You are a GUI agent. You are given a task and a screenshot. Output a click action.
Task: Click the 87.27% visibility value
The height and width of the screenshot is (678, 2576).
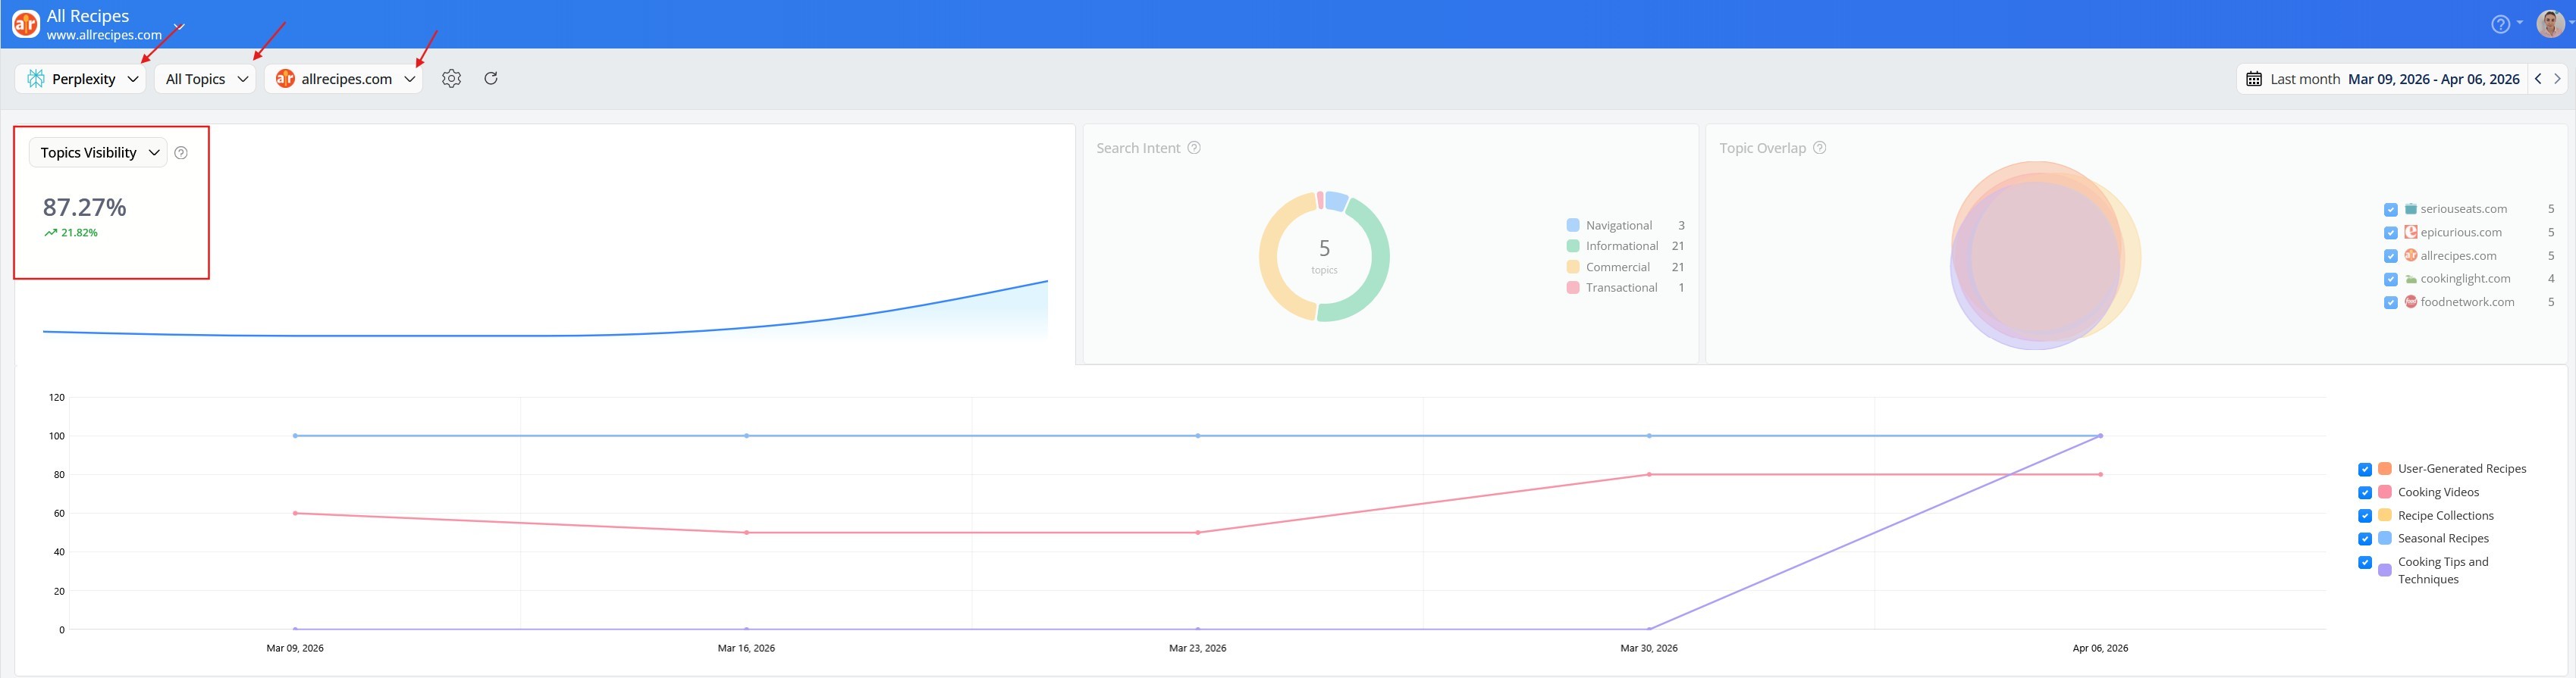point(85,208)
